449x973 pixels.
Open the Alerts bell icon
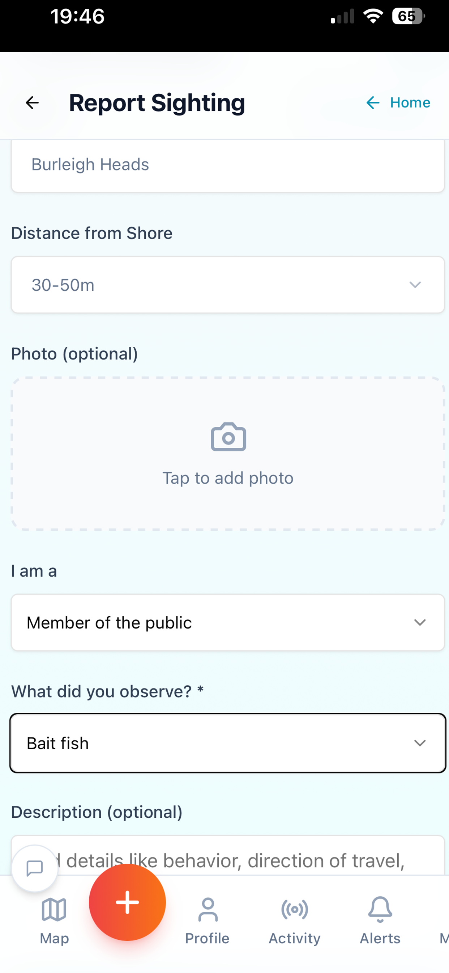point(380,910)
